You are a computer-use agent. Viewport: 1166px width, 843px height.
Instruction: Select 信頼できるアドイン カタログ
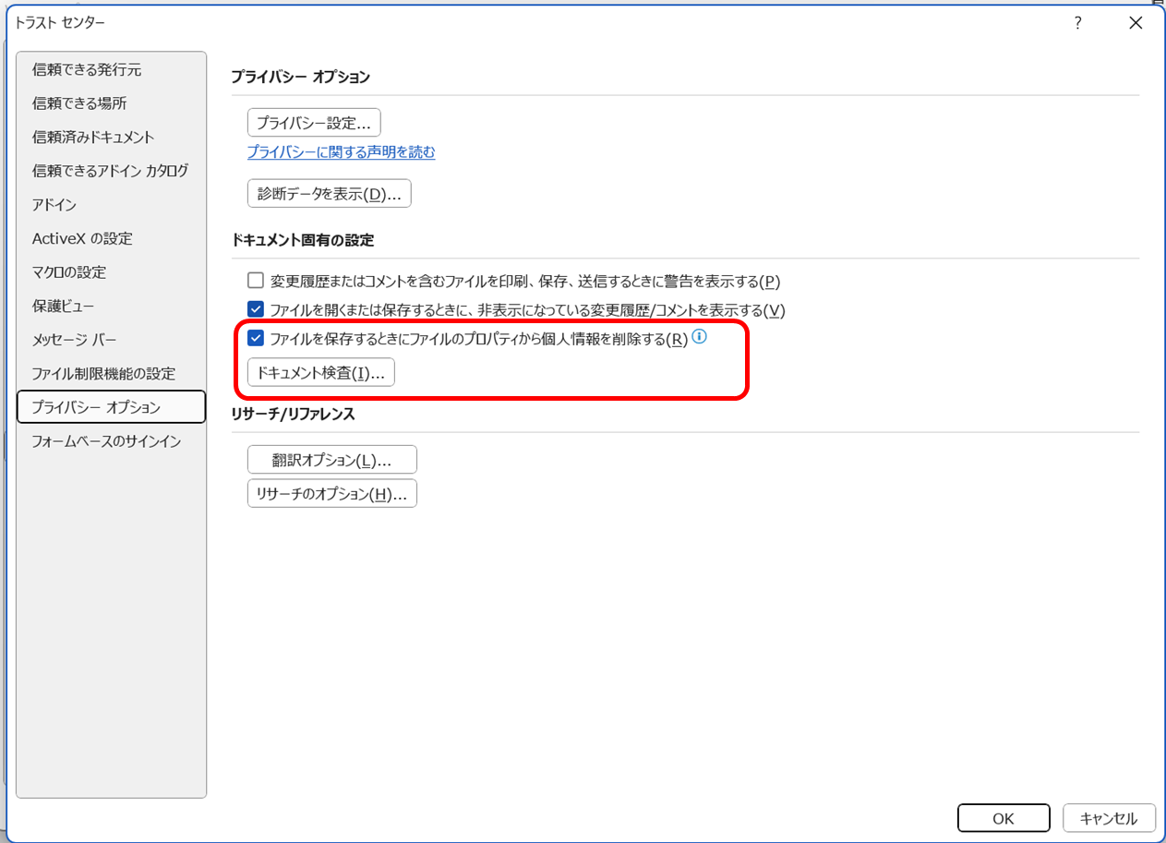111,171
